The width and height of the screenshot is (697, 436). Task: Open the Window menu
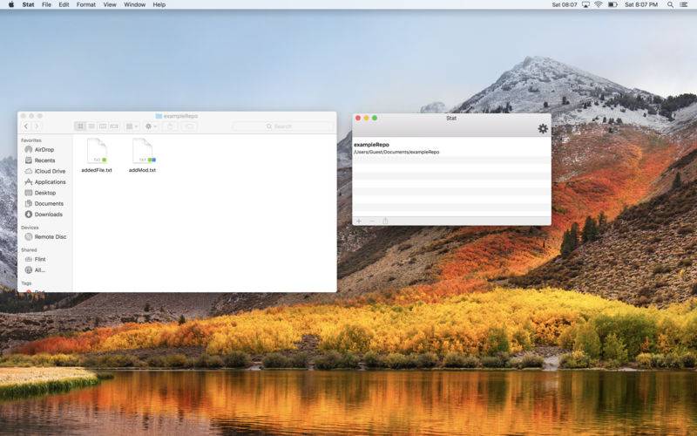click(135, 4)
